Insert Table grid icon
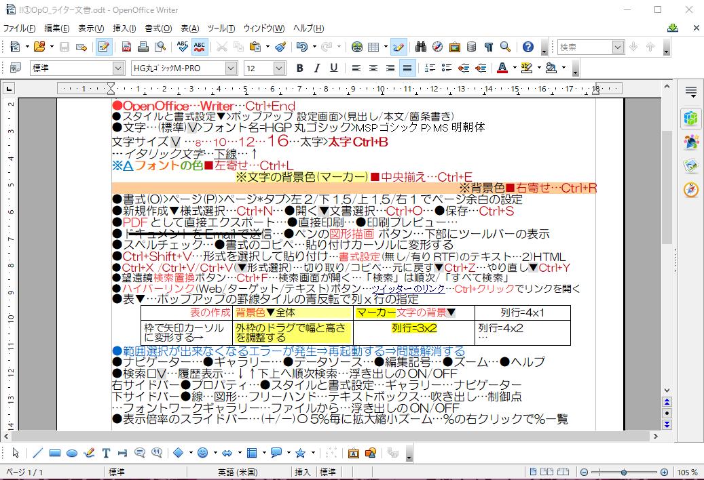Image resolution: width=704 pixels, height=480 pixels. point(373,47)
